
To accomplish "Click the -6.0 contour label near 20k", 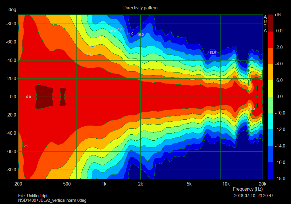I will 252,109.
